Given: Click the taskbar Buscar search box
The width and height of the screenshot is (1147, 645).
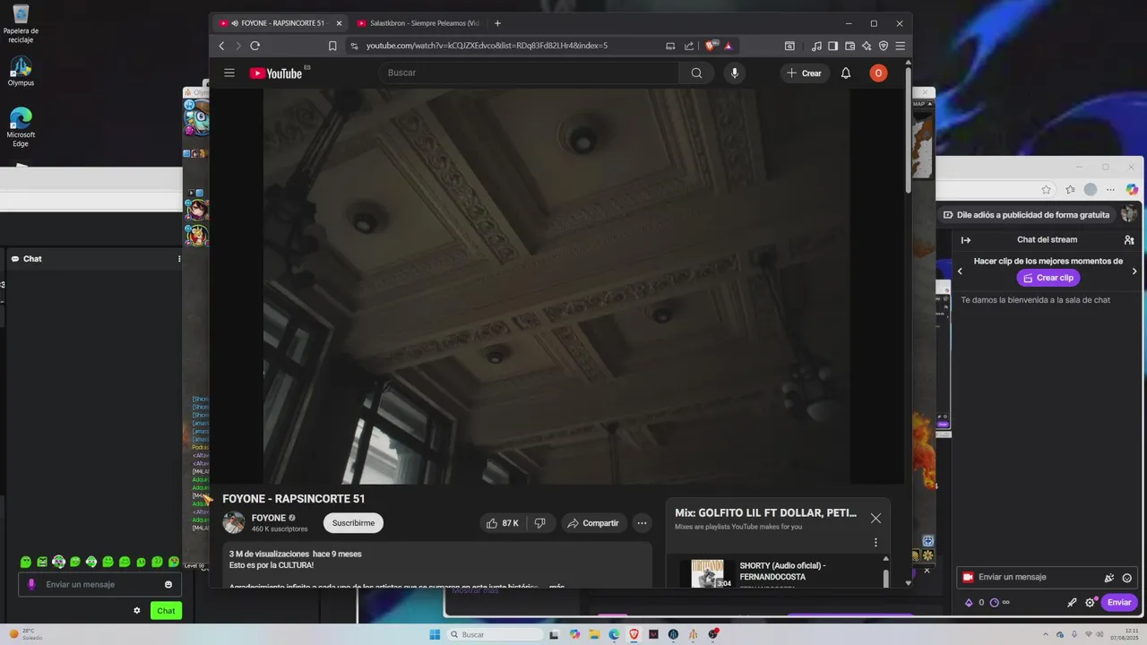Looking at the screenshot, I should 496,634.
